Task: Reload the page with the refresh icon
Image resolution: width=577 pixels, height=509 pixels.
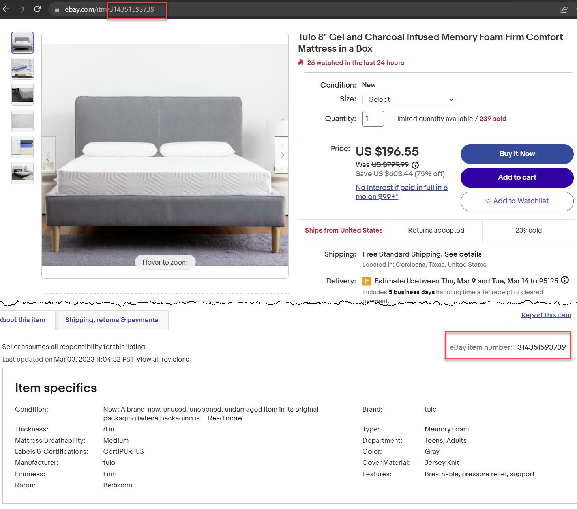Action: click(37, 9)
